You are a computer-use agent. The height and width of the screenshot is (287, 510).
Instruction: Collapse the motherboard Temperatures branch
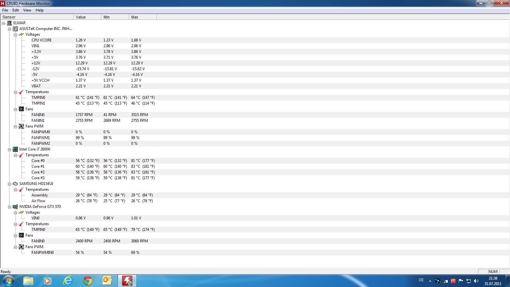[15, 92]
